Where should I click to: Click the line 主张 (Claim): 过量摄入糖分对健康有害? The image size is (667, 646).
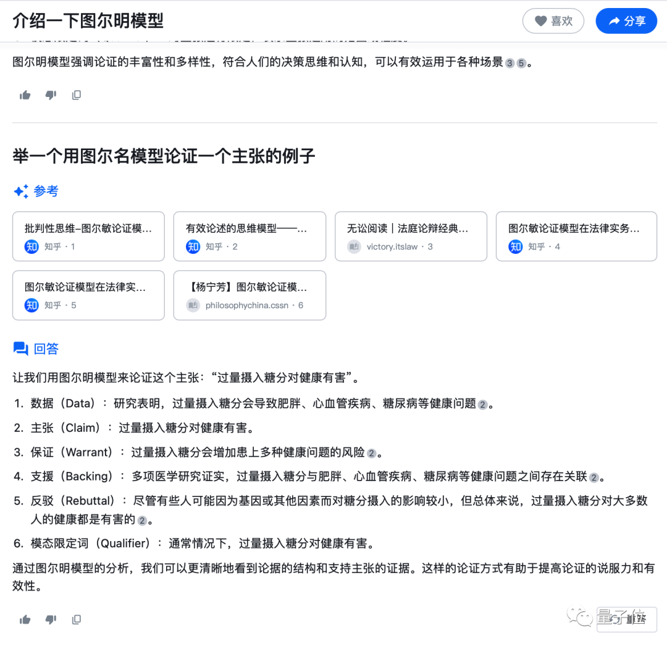135,428
